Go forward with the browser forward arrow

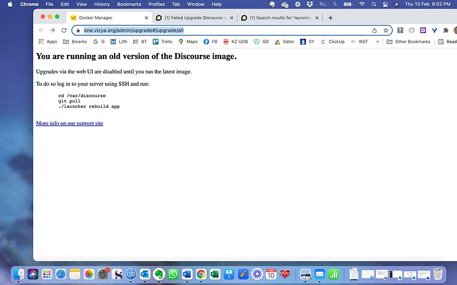pos(52,30)
